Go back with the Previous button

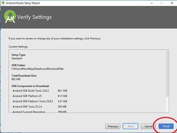coord(113,126)
